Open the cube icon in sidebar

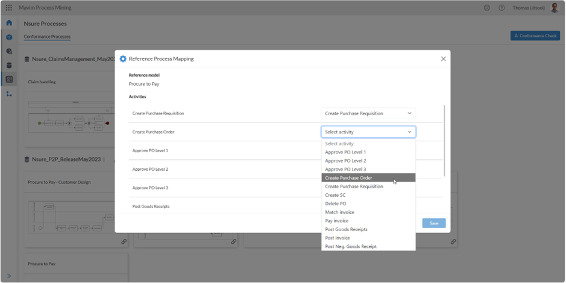9,37
